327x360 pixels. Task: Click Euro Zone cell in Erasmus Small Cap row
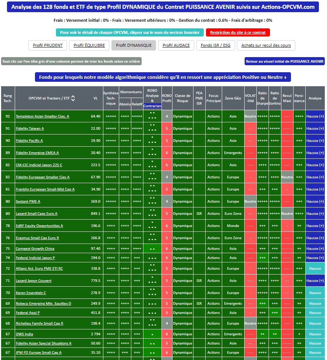(233, 238)
